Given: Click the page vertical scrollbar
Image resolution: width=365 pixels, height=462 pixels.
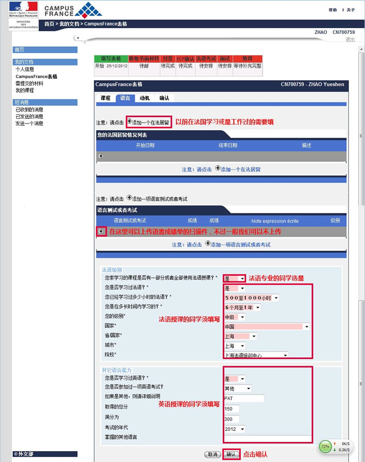Looking at the screenshot, I should [361, 253].
